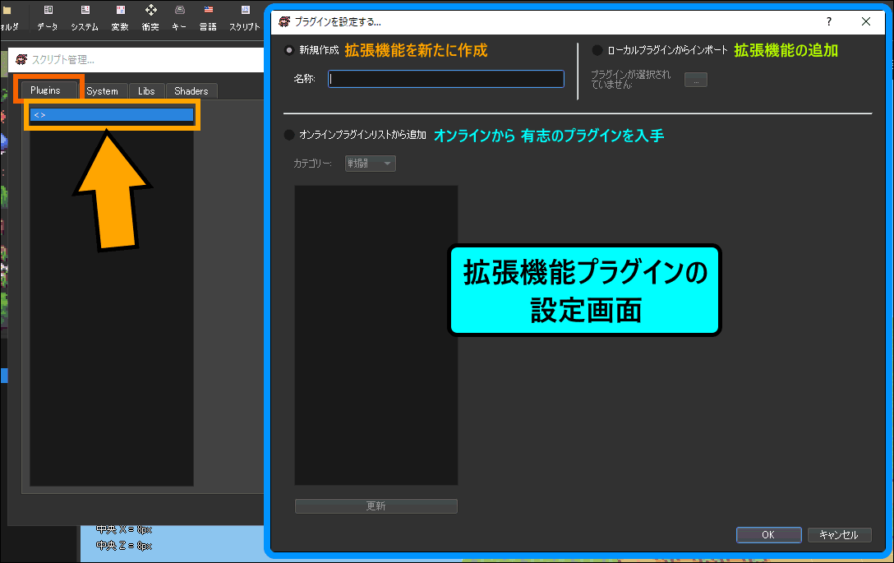Select the '< >' entry in plugin list

tap(111, 115)
